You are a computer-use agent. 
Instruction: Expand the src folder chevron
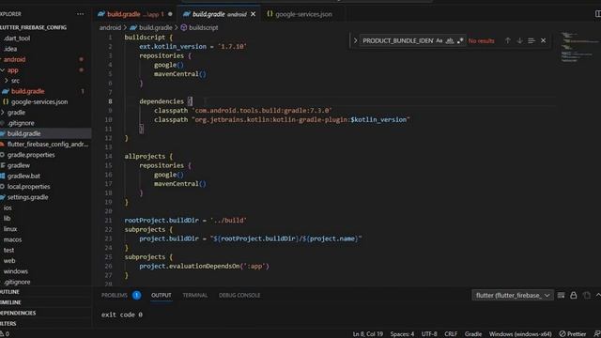coord(7,81)
